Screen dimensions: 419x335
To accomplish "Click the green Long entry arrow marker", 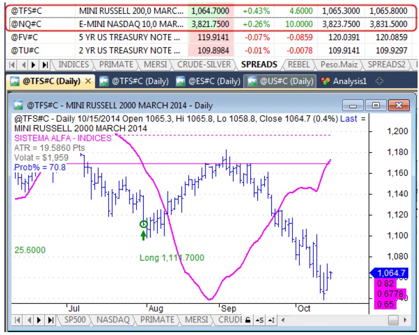I will coord(143,235).
